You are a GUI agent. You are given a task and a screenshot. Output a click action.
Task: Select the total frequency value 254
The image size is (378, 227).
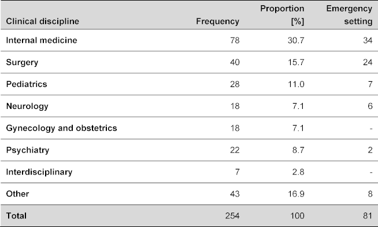click(232, 215)
